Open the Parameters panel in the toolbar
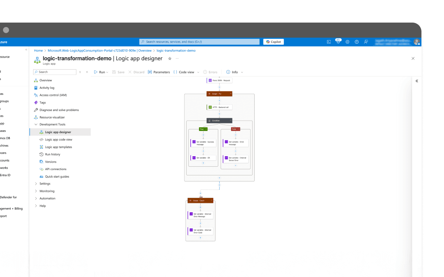 tap(159, 72)
